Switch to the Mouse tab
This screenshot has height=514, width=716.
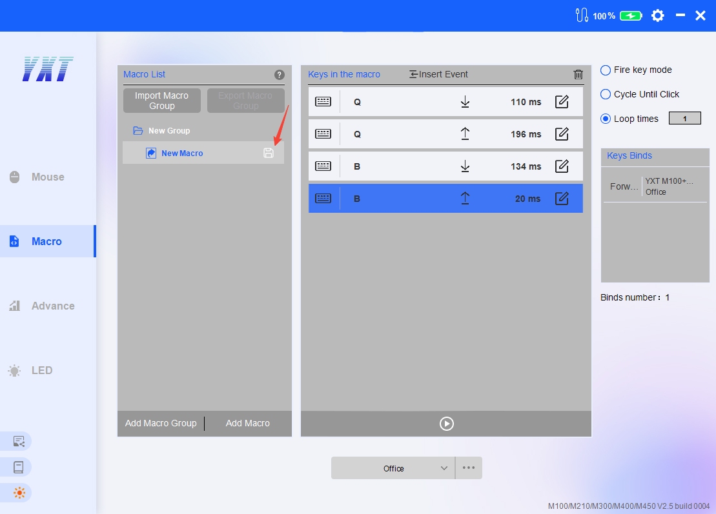[x=47, y=177]
